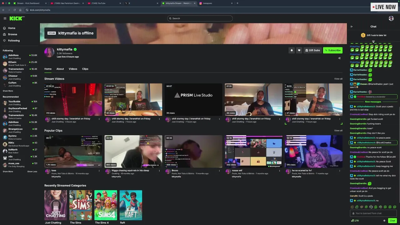This screenshot has width=400, height=225.
Task: Click the browser reload button
Action: click(15, 10)
